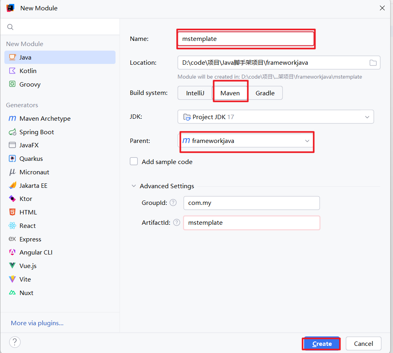Screen dimensions: 393x353
Task: Select the JavaFX generator icon
Action: click(x=12, y=145)
